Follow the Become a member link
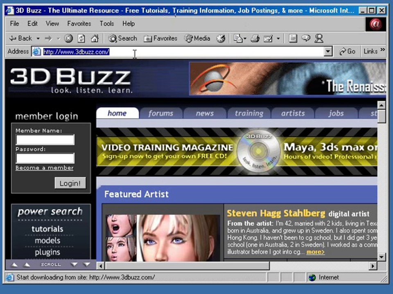 [44, 167]
